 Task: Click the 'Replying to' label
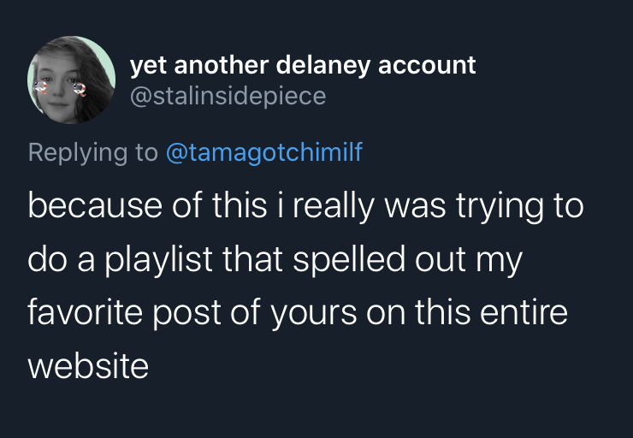(92, 152)
